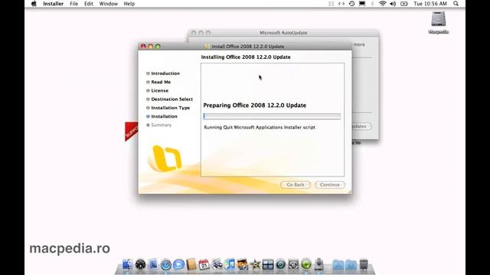This screenshot has height=275, width=490.
Task: Open iCal calendar icon in Dock
Action: [204, 264]
